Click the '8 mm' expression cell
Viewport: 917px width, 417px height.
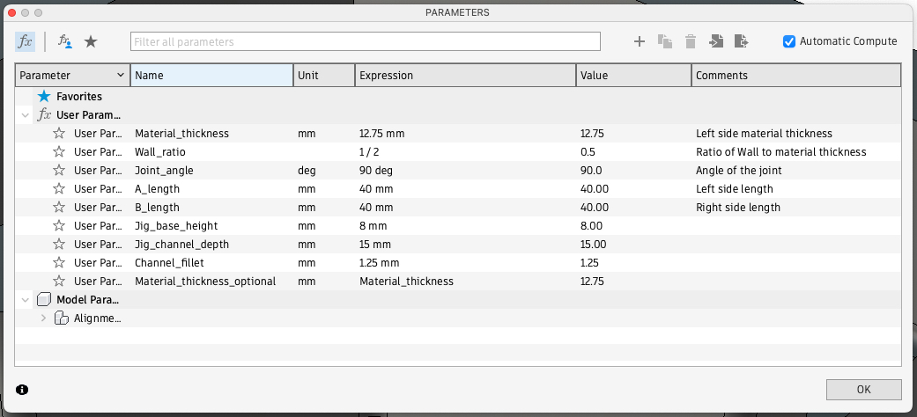tap(465, 225)
